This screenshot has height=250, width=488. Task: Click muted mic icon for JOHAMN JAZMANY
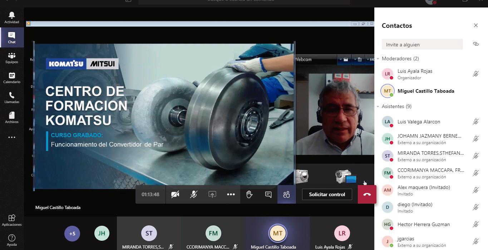475,139
